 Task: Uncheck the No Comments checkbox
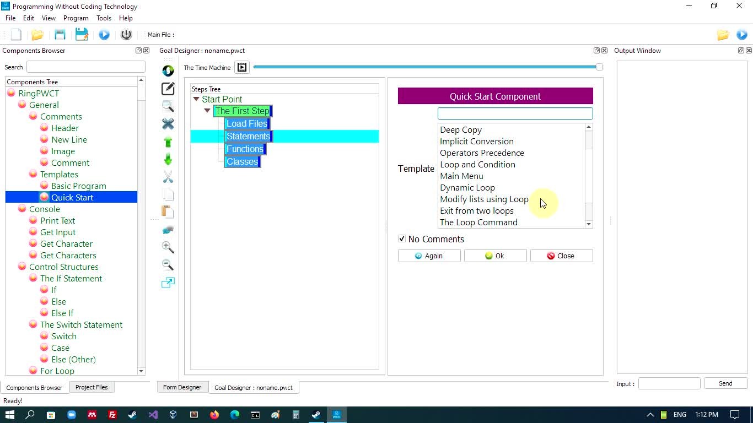402,239
